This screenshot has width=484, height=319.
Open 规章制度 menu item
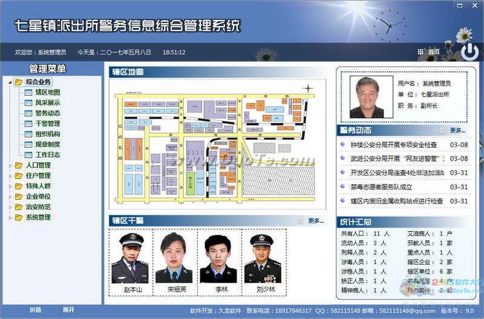click(48, 144)
